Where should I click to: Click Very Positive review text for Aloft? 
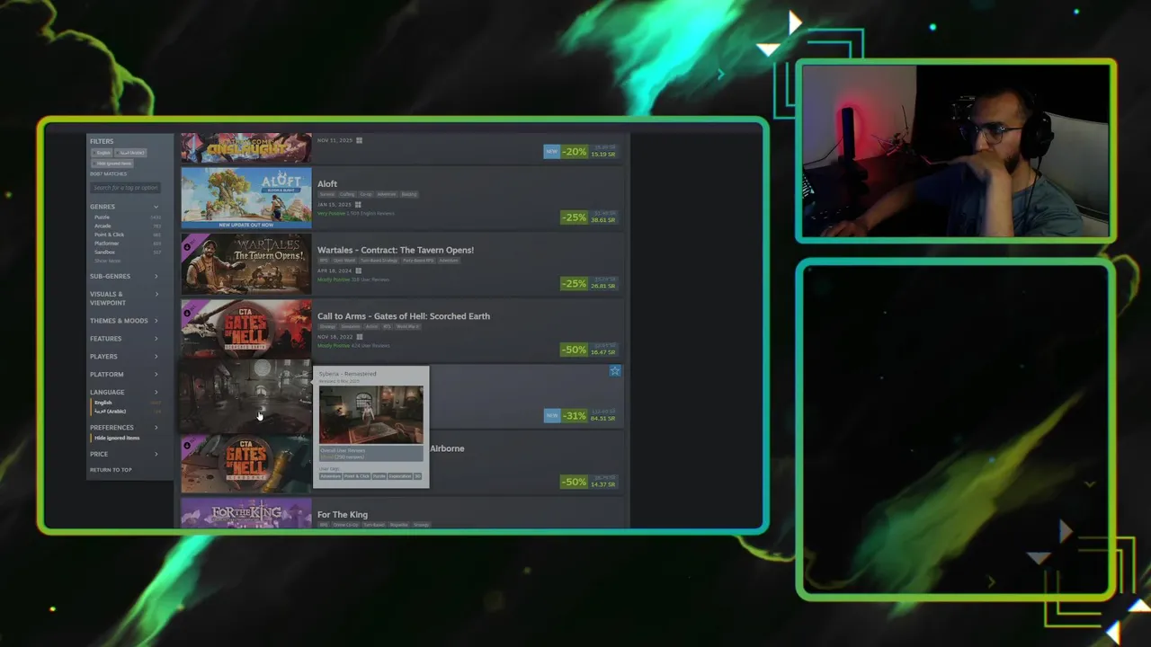[332, 214]
